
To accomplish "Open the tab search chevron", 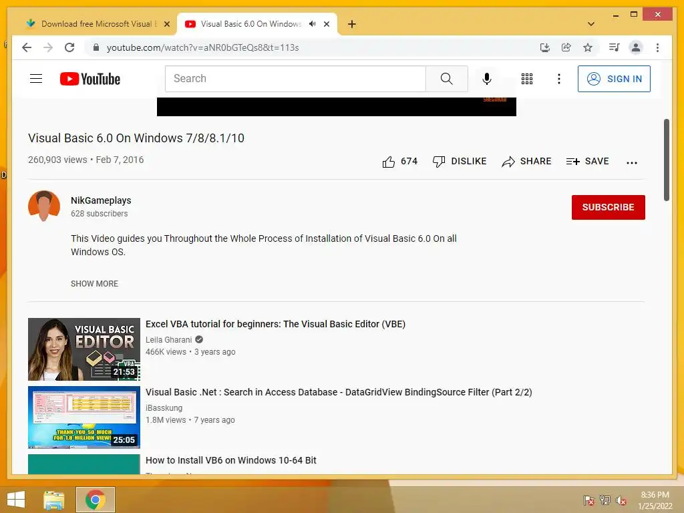I will coord(591,24).
